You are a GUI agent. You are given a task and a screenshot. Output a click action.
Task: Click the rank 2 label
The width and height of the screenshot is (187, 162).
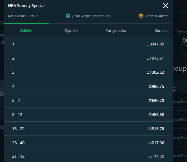tap(13, 58)
